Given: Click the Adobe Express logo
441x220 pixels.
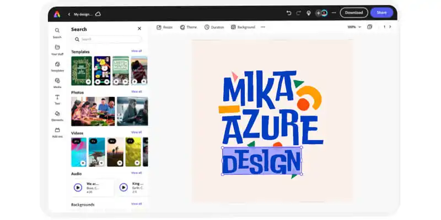Looking at the screenshot, I should [57, 14].
